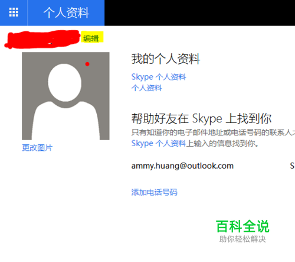Click the 编辑 link next to the name
Viewport: 295px width, 262px height.
91,38
